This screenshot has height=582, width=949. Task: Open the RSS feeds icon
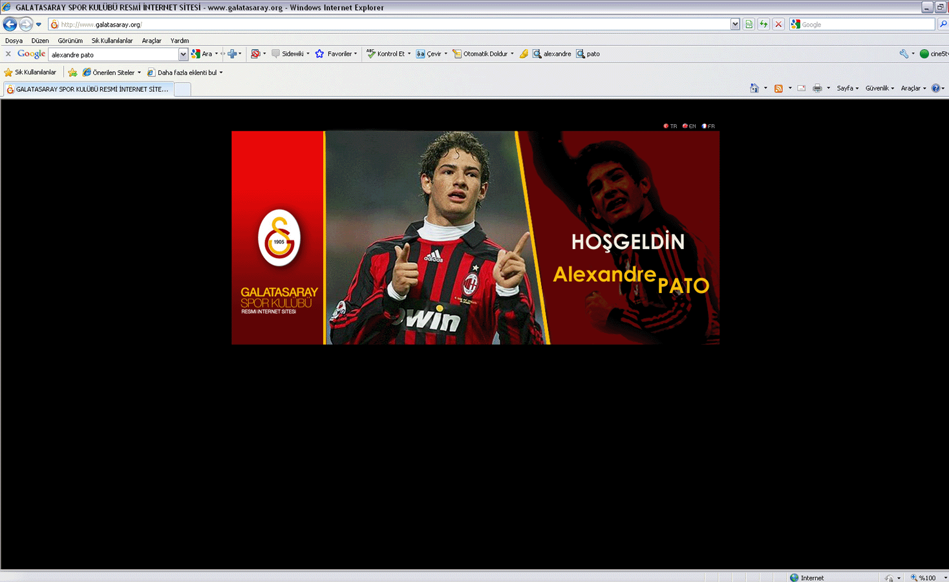tap(778, 89)
